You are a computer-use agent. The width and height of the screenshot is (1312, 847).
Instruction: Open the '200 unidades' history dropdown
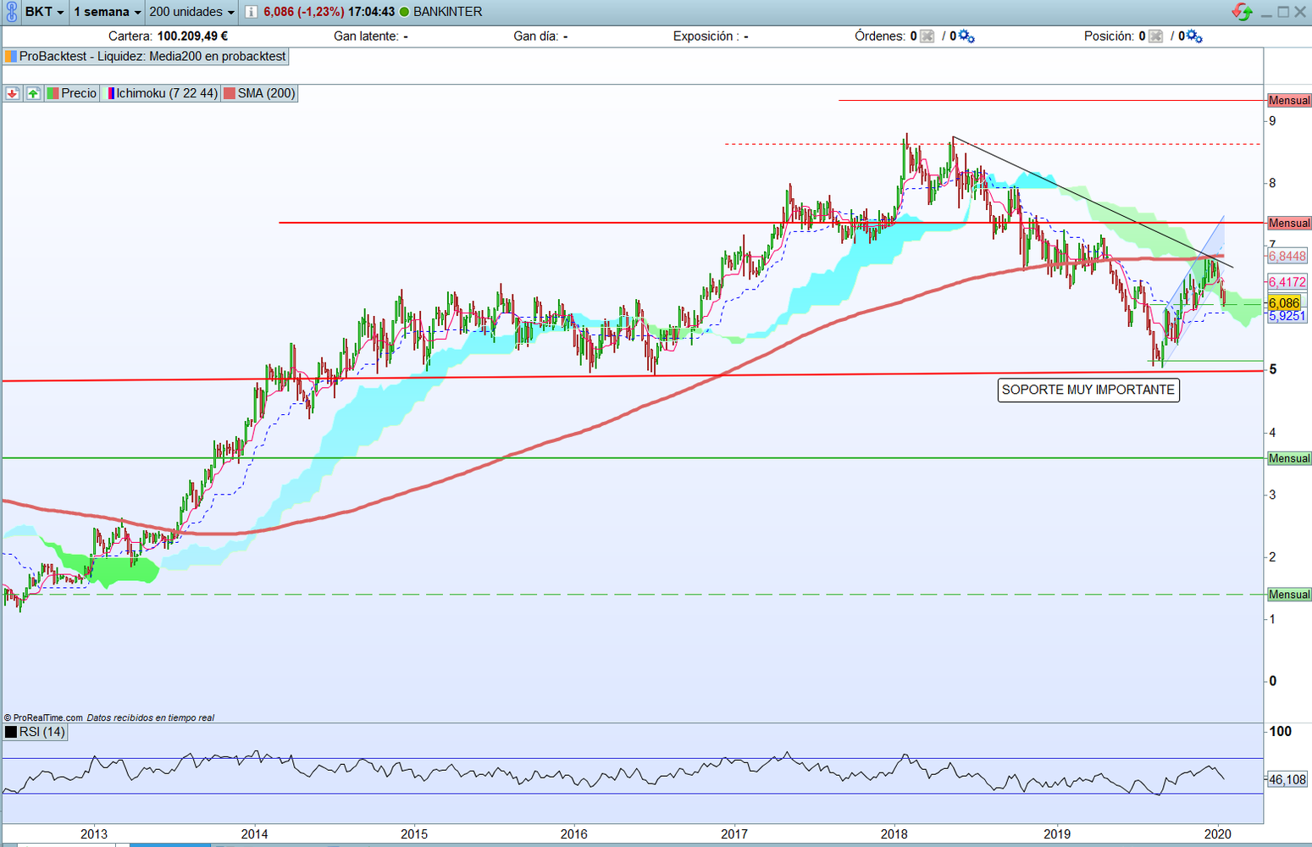pos(192,12)
